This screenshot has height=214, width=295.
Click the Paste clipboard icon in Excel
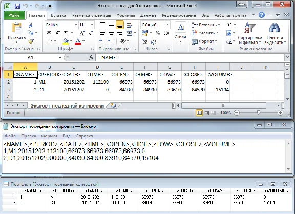coord(16,28)
